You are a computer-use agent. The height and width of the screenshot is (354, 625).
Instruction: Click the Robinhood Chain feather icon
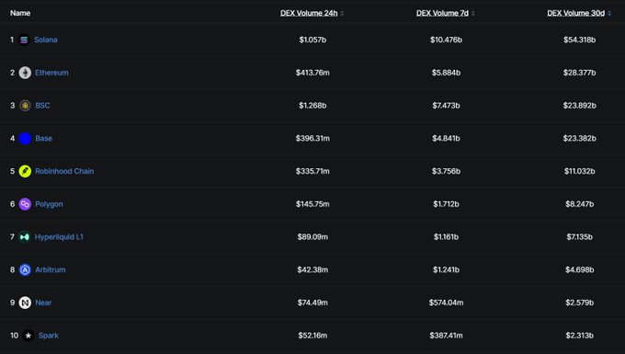point(25,171)
